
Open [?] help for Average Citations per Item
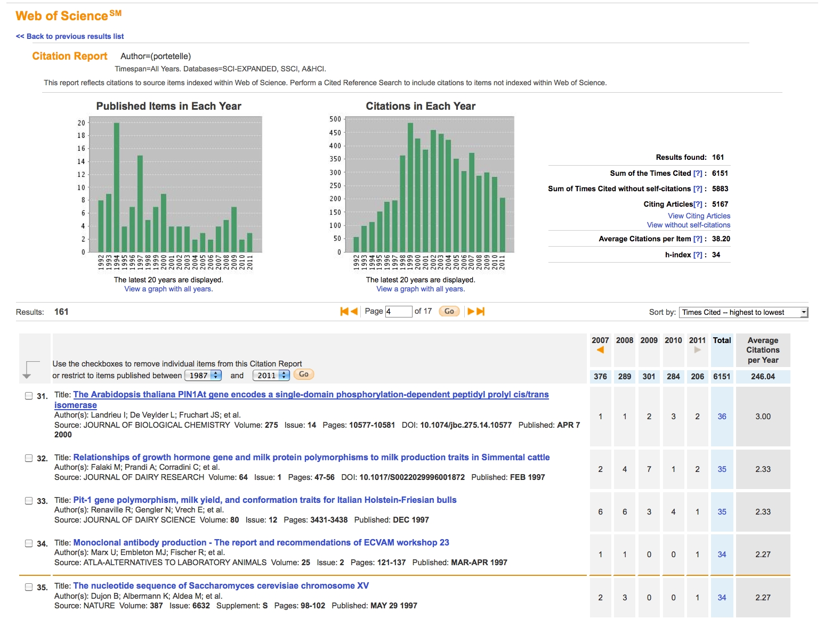pyautogui.click(x=698, y=239)
